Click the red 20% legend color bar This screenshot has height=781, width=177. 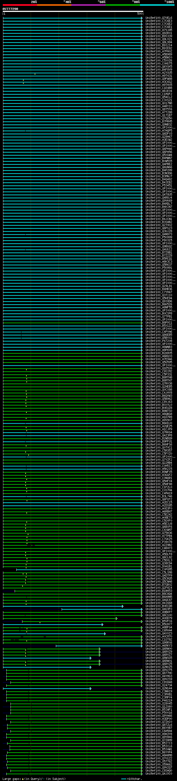(x=20, y=5)
